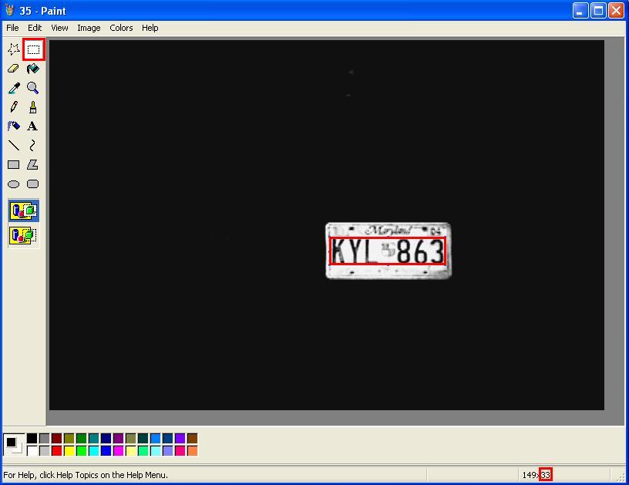Screen dimensions: 629x485
Task: Click the status bar help message text
Action: tap(86, 475)
